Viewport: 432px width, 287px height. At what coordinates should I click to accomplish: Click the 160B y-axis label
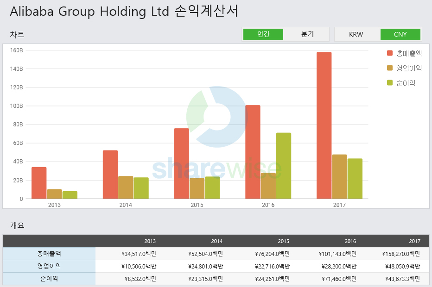tap(16, 50)
